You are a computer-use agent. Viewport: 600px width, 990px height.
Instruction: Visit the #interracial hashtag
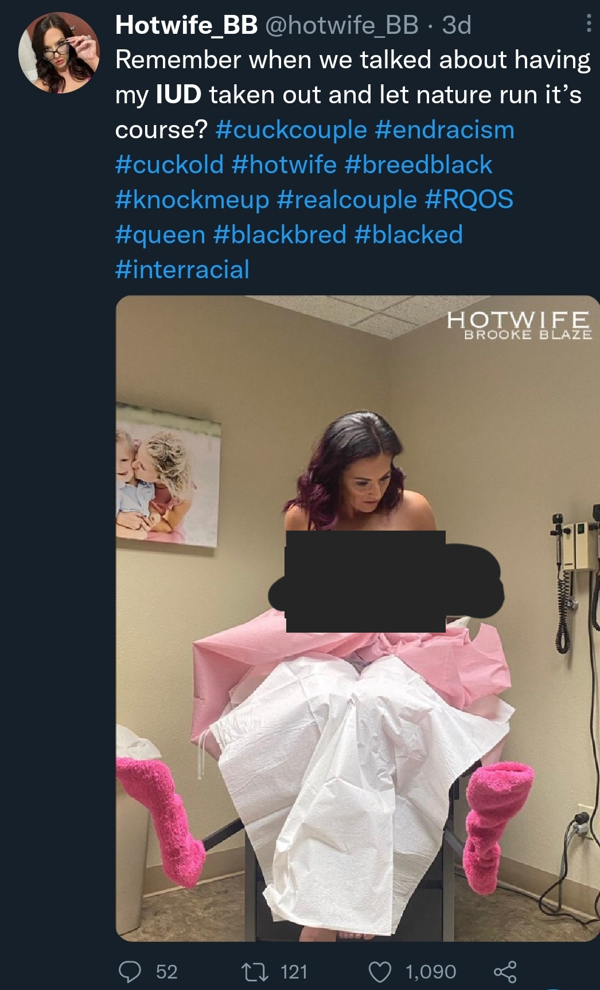[x=182, y=270]
